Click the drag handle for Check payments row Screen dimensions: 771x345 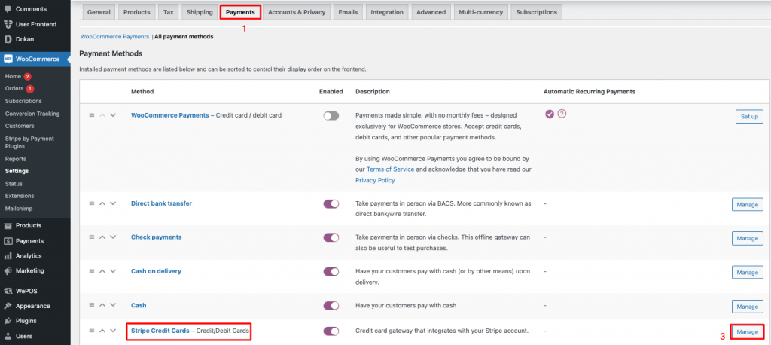91,237
